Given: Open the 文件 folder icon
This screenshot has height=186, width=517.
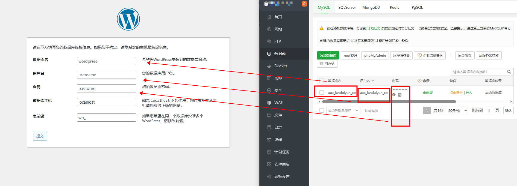Looking at the screenshot, I should click(x=269, y=115).
